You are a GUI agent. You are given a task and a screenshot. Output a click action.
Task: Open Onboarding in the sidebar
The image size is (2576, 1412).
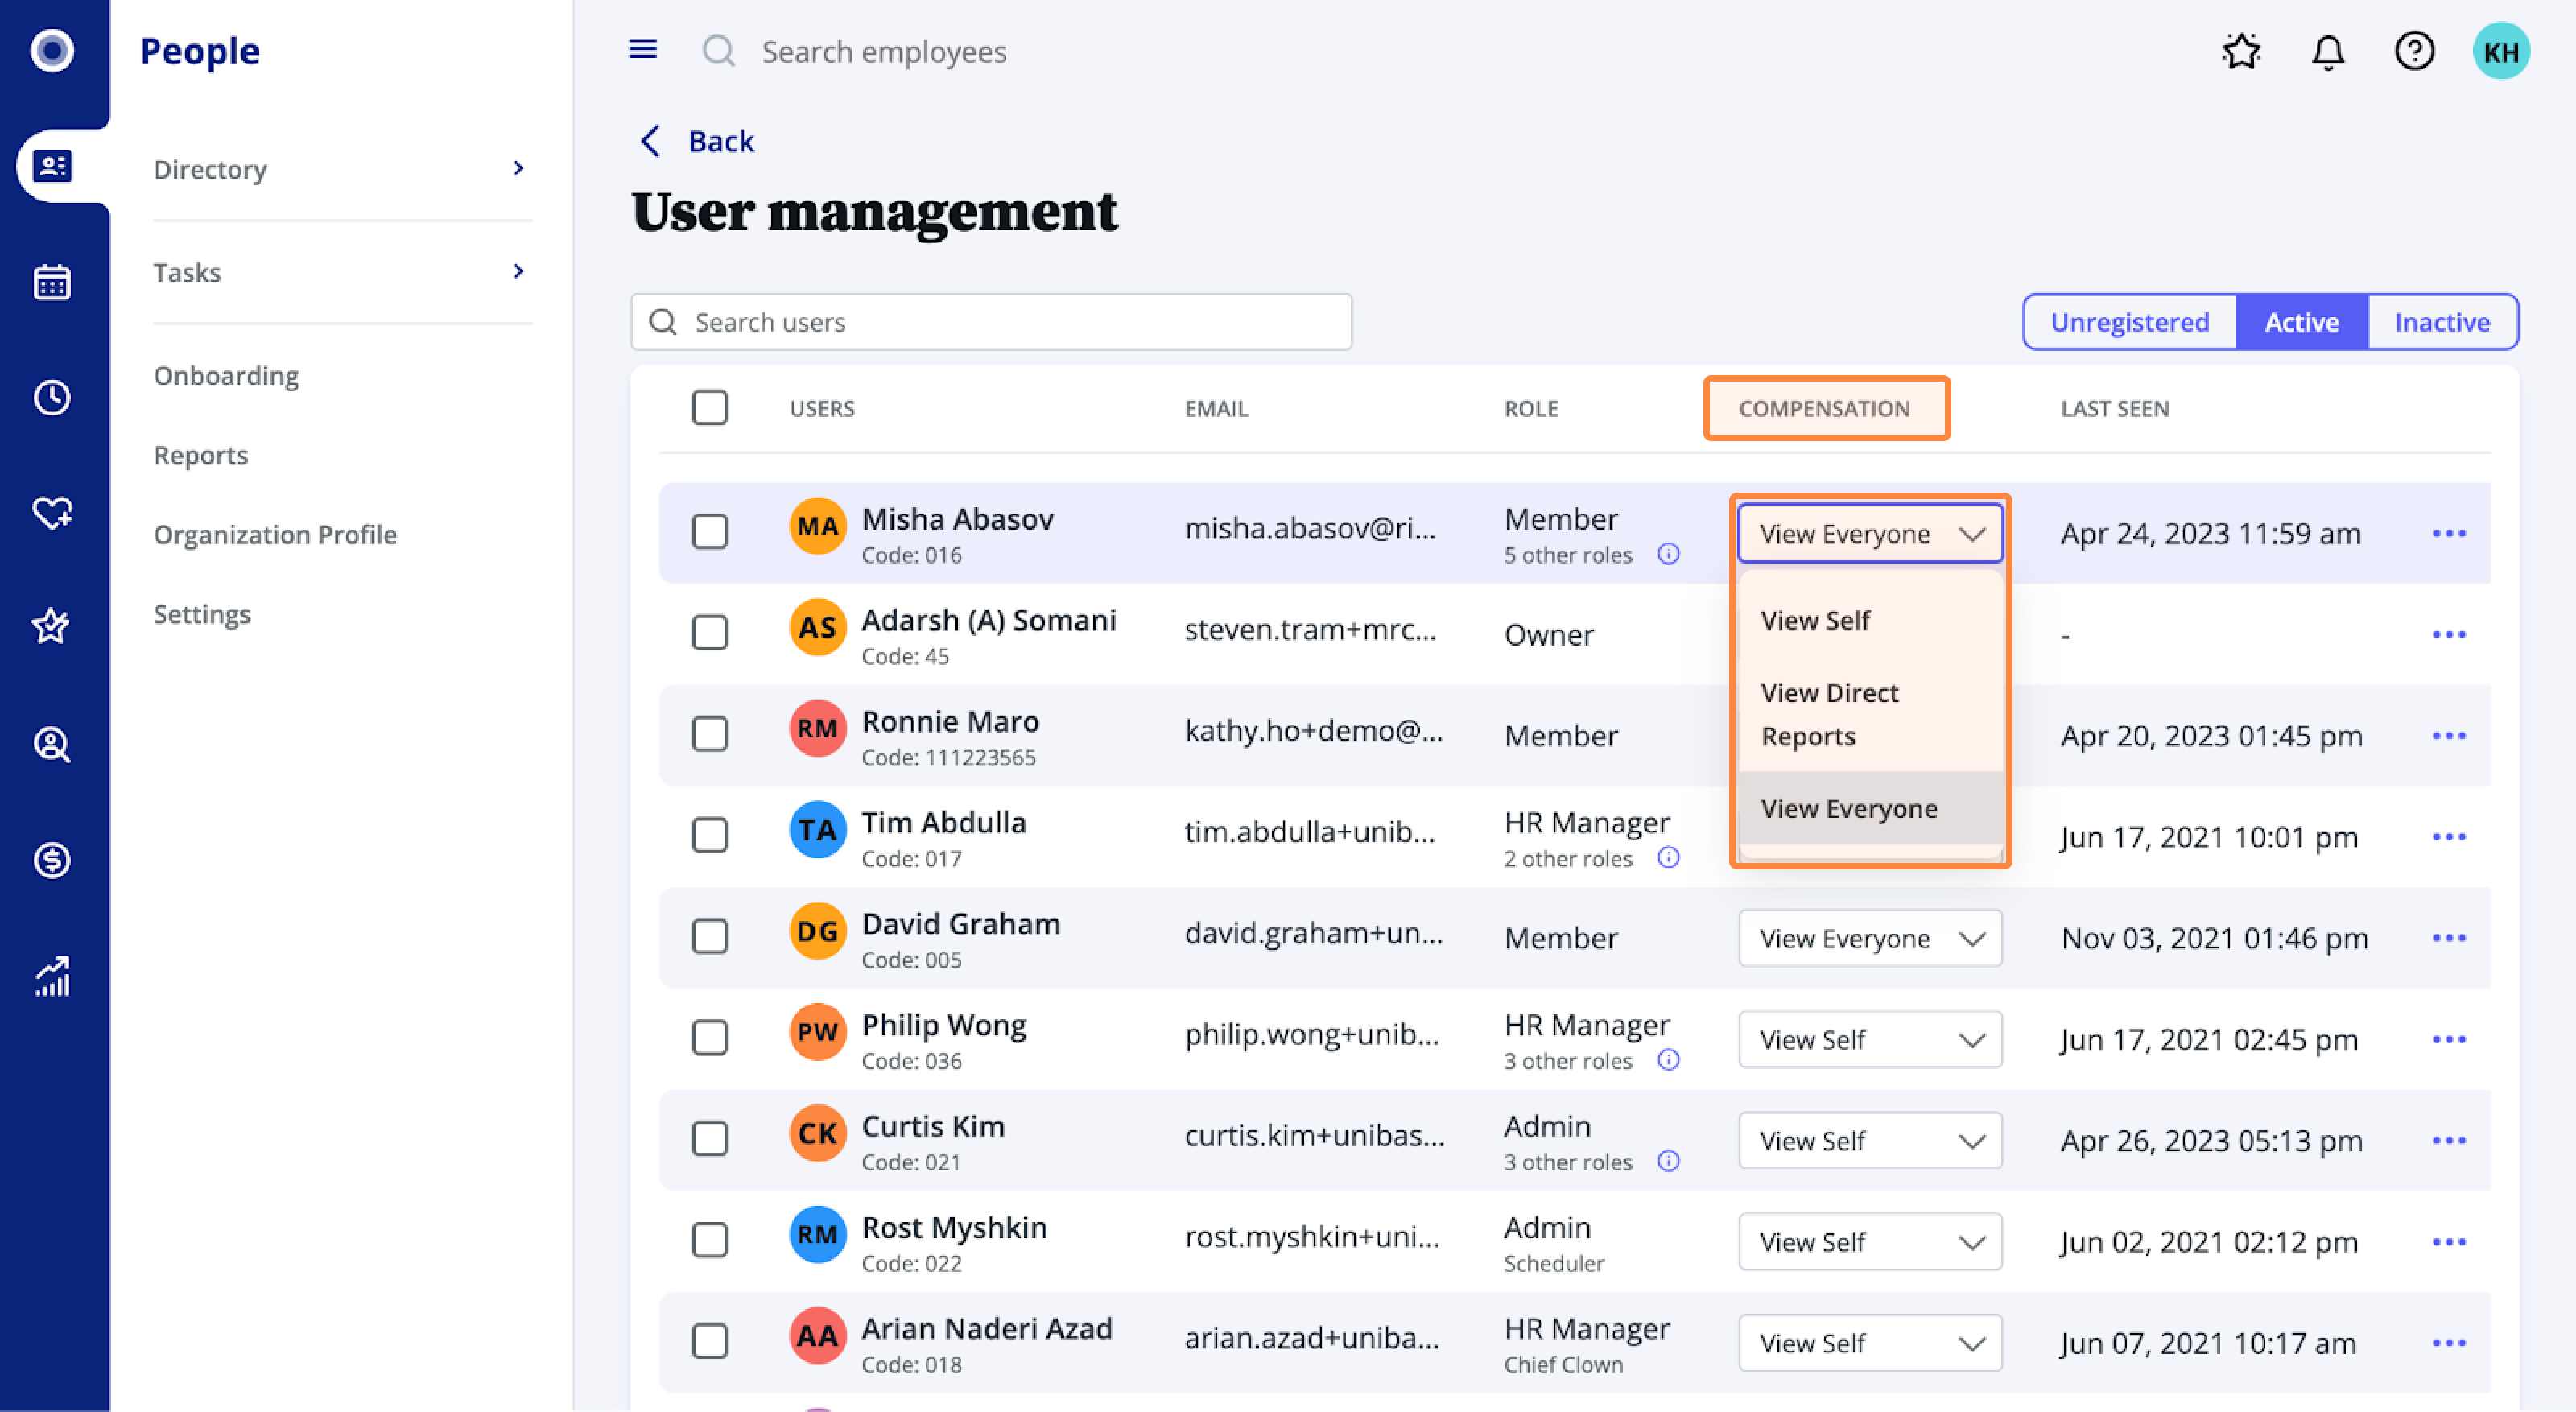point(226,375)
